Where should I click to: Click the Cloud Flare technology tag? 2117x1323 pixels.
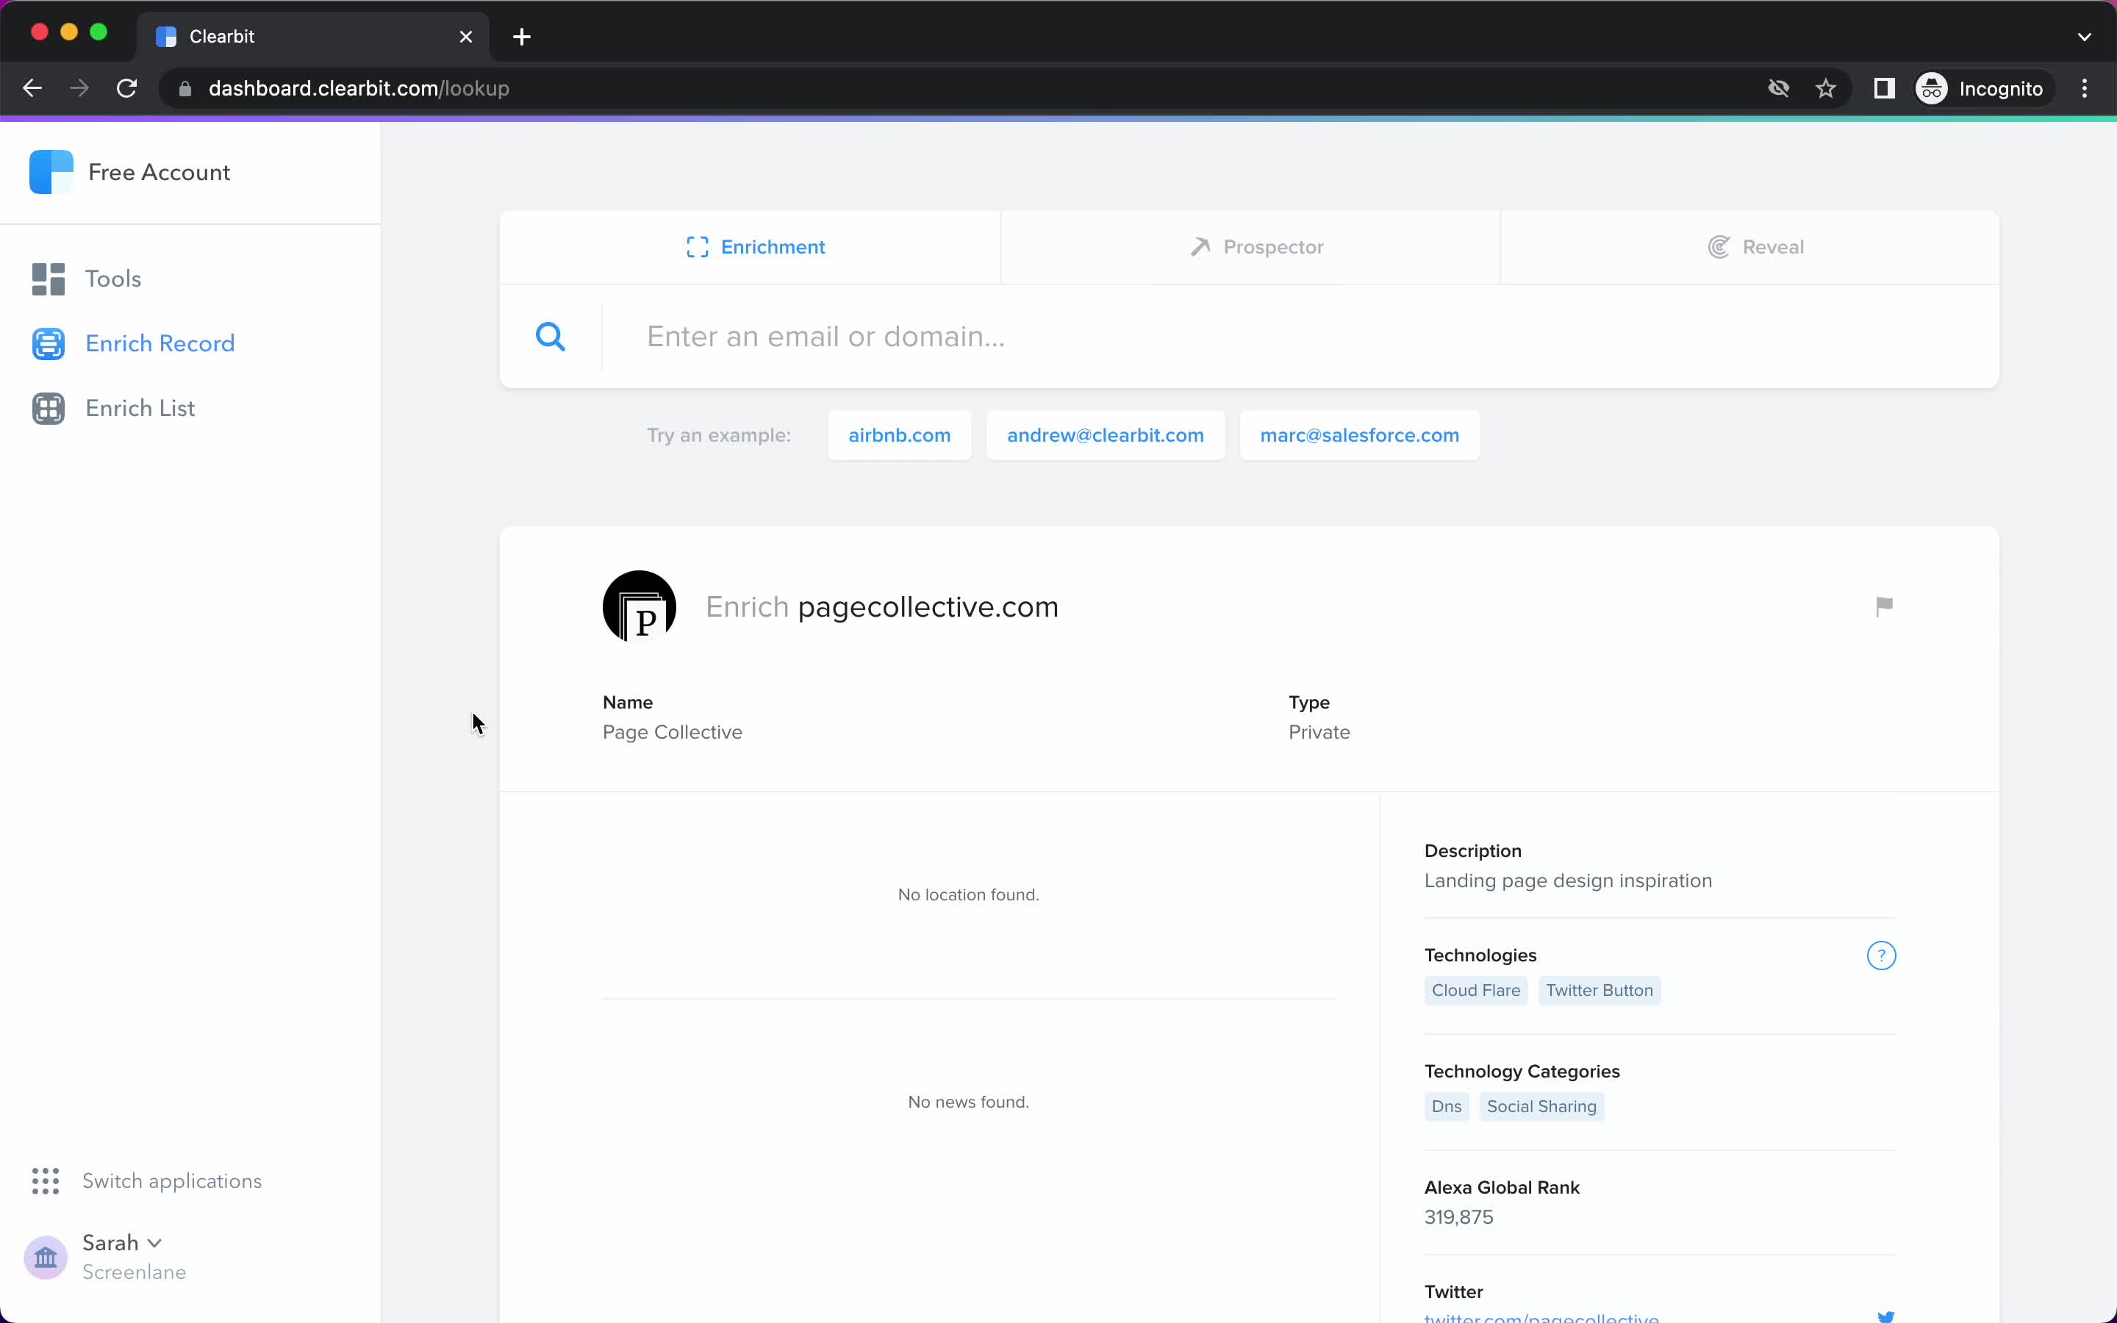(1474, 989)
